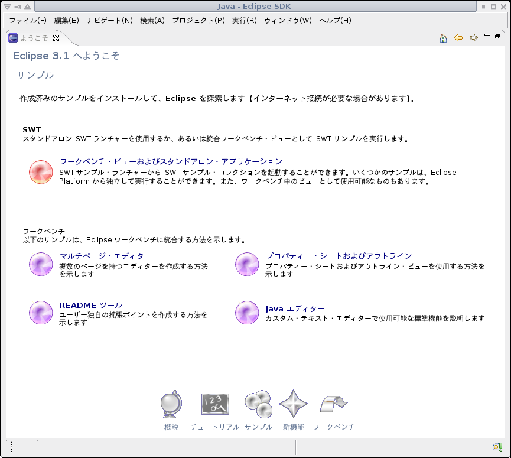Open the README ツール sample link
511x458 pixels.
coord(91,305)
